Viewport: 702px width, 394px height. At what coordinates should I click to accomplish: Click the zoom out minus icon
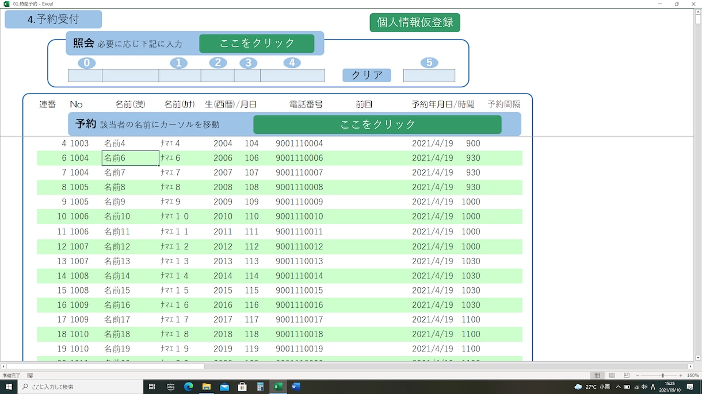tap(638, 375)
